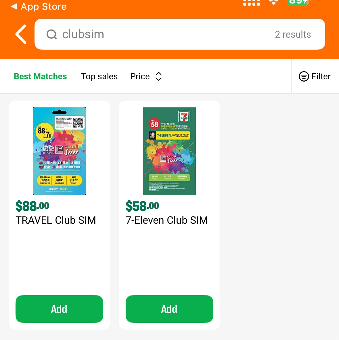339x340 pixels.
Task: Tap the back arrow beside search bar
Action: 21,34
